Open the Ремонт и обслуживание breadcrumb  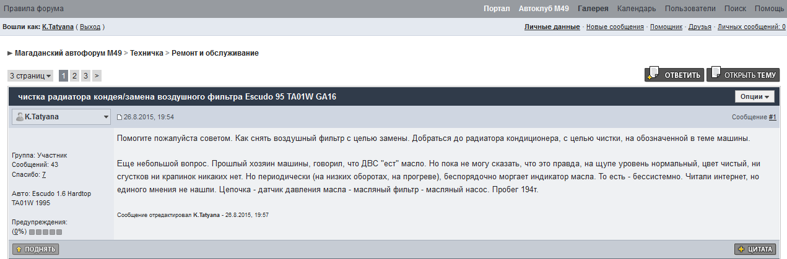pyautogui.click(x=215, y=53)
